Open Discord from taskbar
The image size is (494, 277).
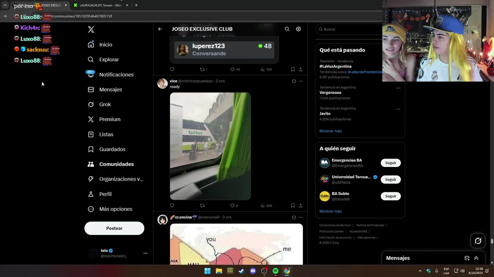[253, 271]
